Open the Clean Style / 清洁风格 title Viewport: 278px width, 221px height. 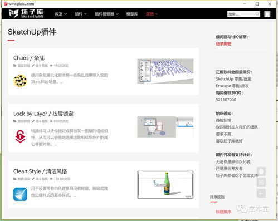coord(40,171)
